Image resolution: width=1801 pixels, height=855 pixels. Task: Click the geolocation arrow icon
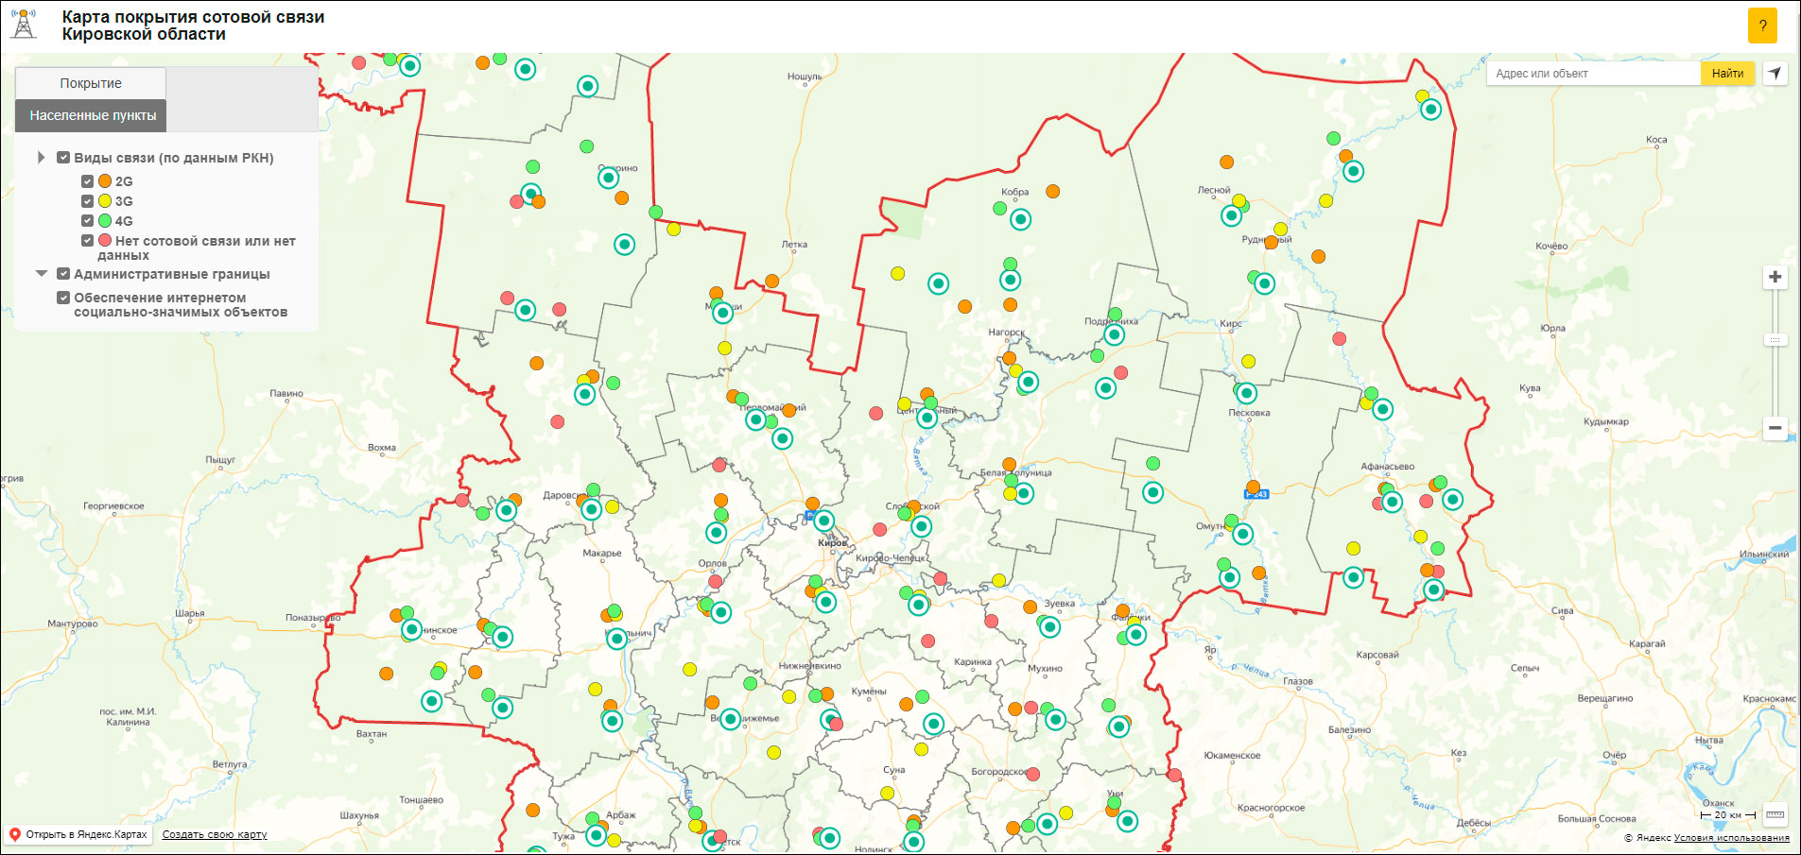coord(1775,74)
